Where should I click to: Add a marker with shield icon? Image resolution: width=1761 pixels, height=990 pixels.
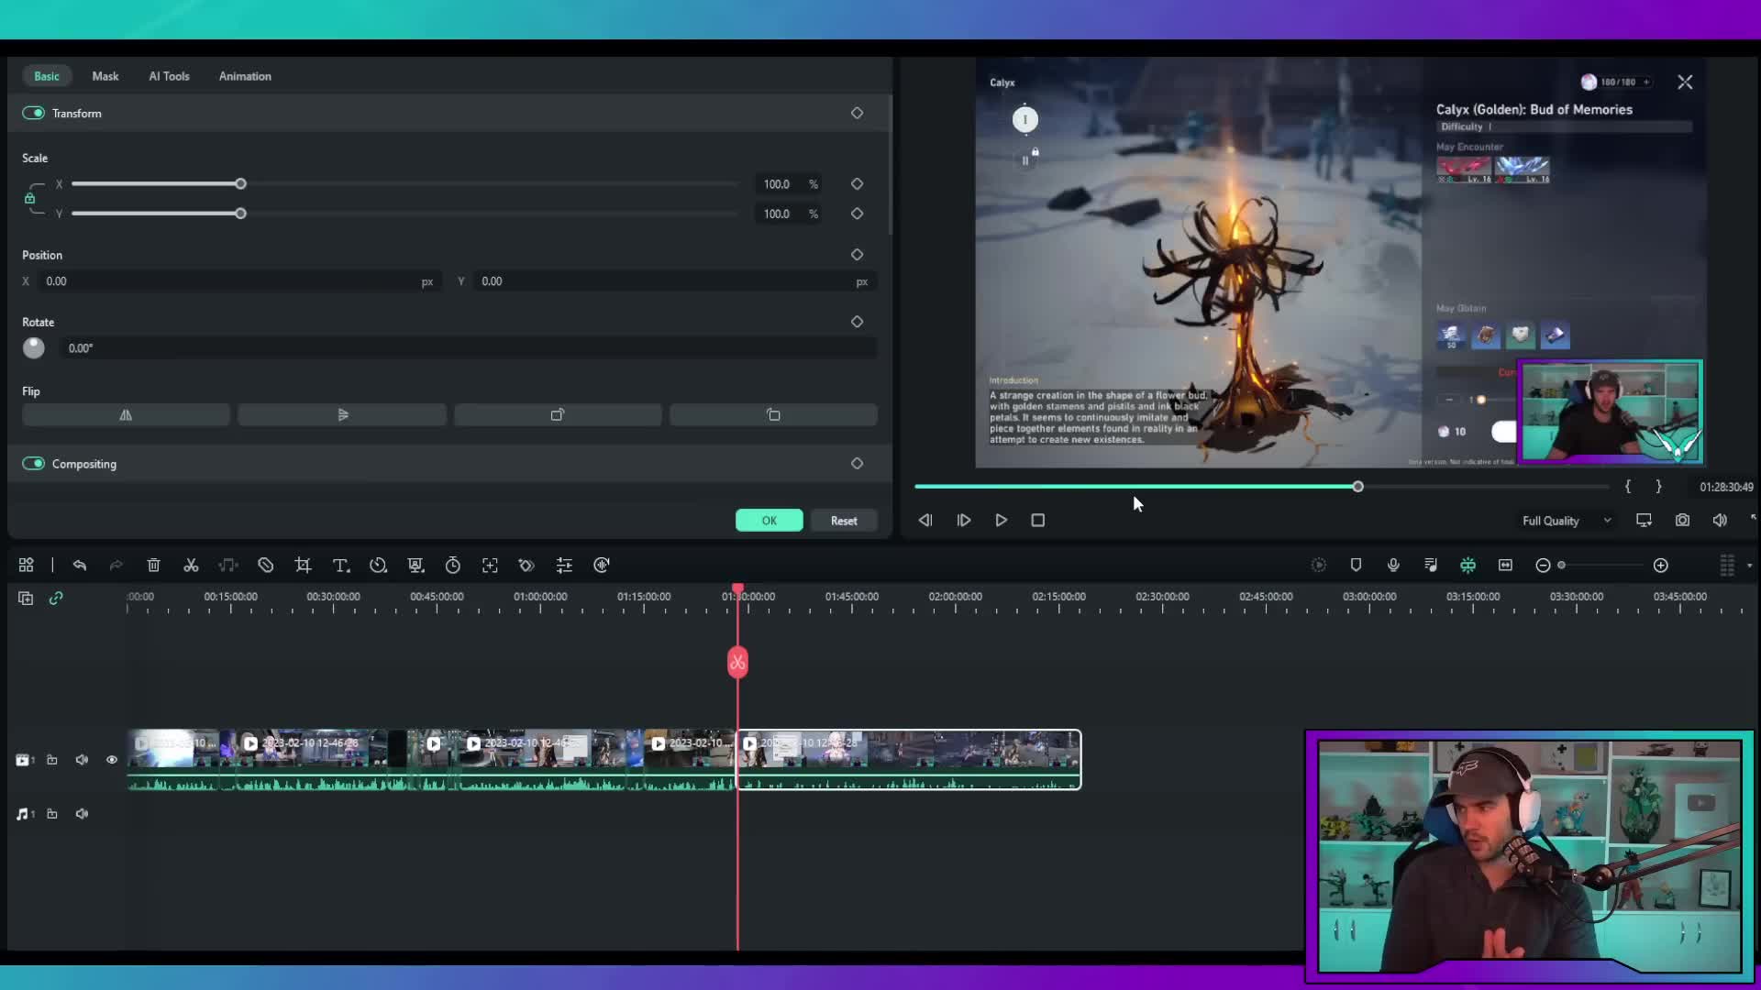[x=1356, y=566]
